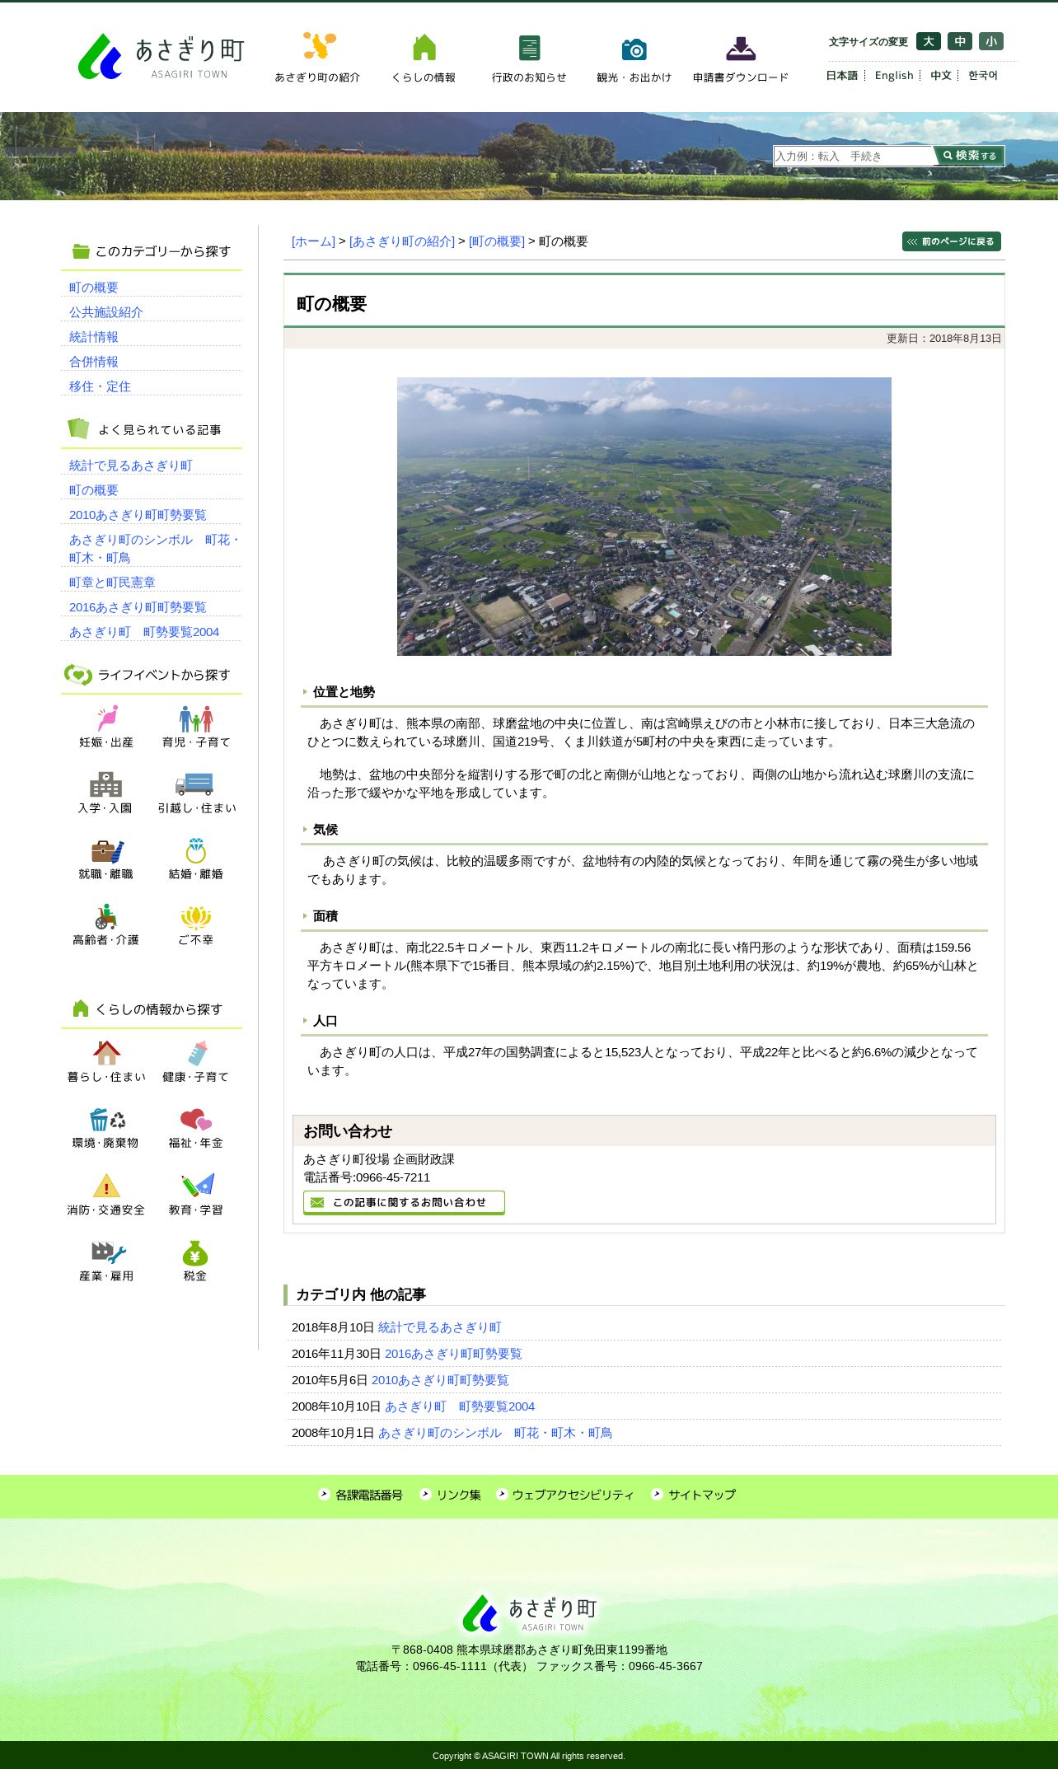The height and width of the screenshot is (1769, 1058).
Task: Set font size to 中
Action: click(x=960, y=41)
